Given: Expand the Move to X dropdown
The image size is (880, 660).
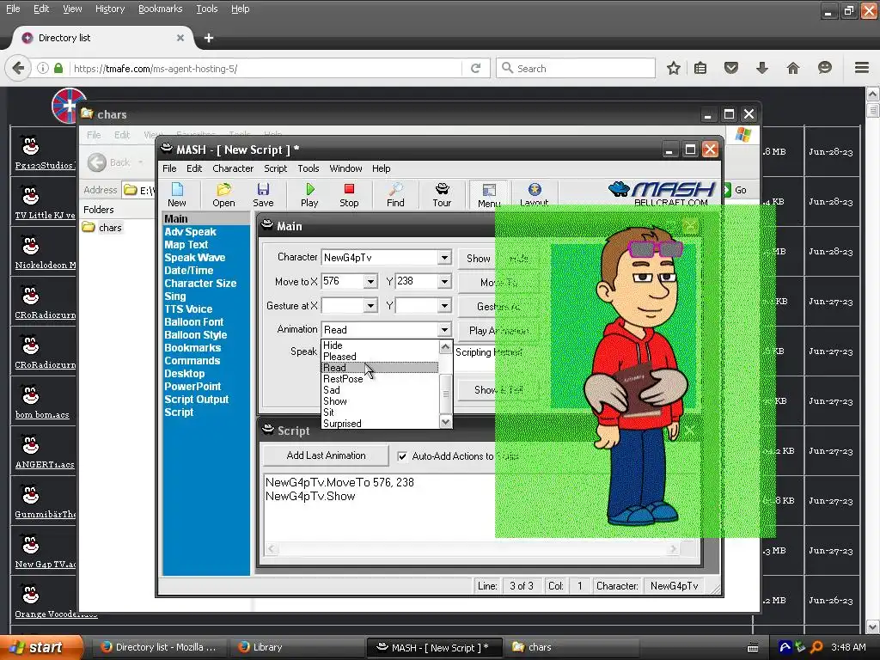Looking at the screenshot, I should pos(370,281).
